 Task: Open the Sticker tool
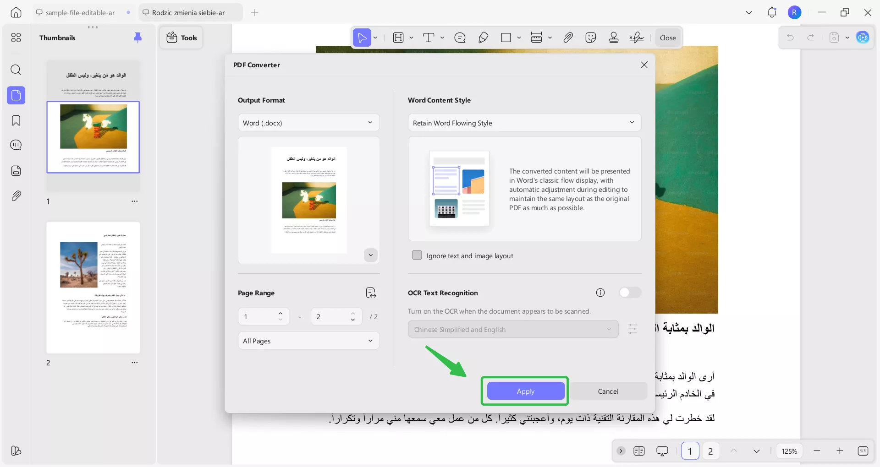(x=591, y=38)
